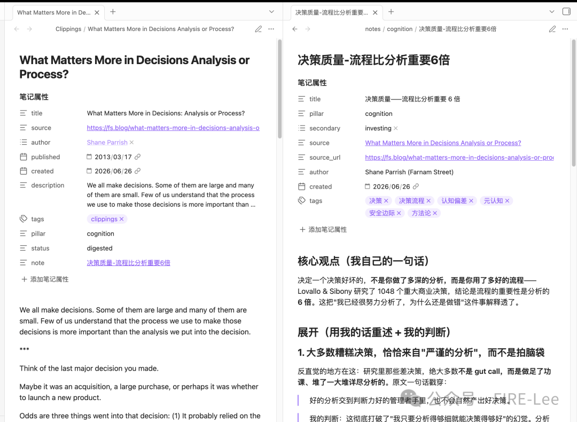This screenshot has width=577, height=422.
Task: Open the link icon beside published date
Action: 138,157
